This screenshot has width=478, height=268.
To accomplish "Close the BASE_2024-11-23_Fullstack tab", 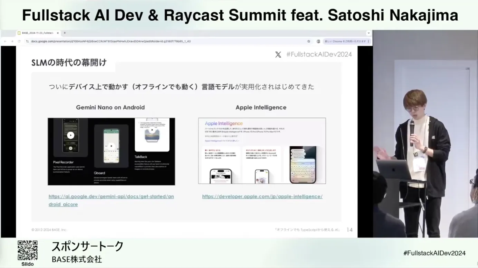I will [57, 33].
